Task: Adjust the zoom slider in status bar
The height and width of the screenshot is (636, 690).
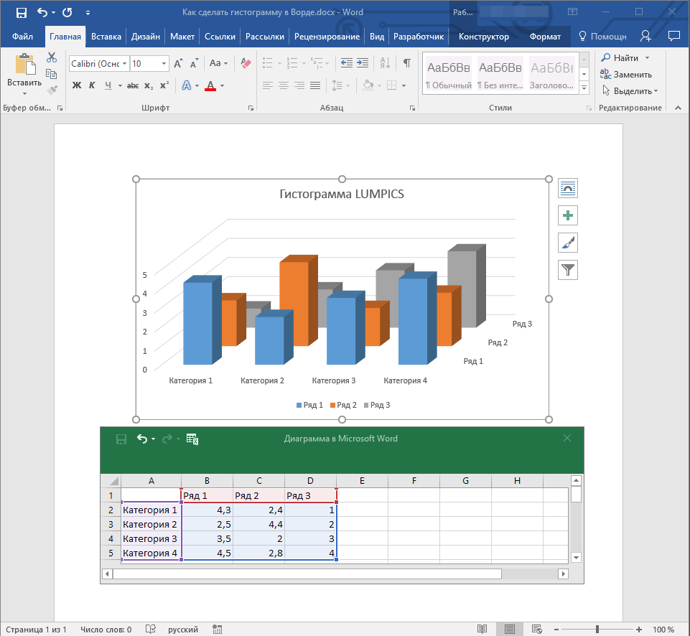Action: pyautogui.click(x=597, y=630)
